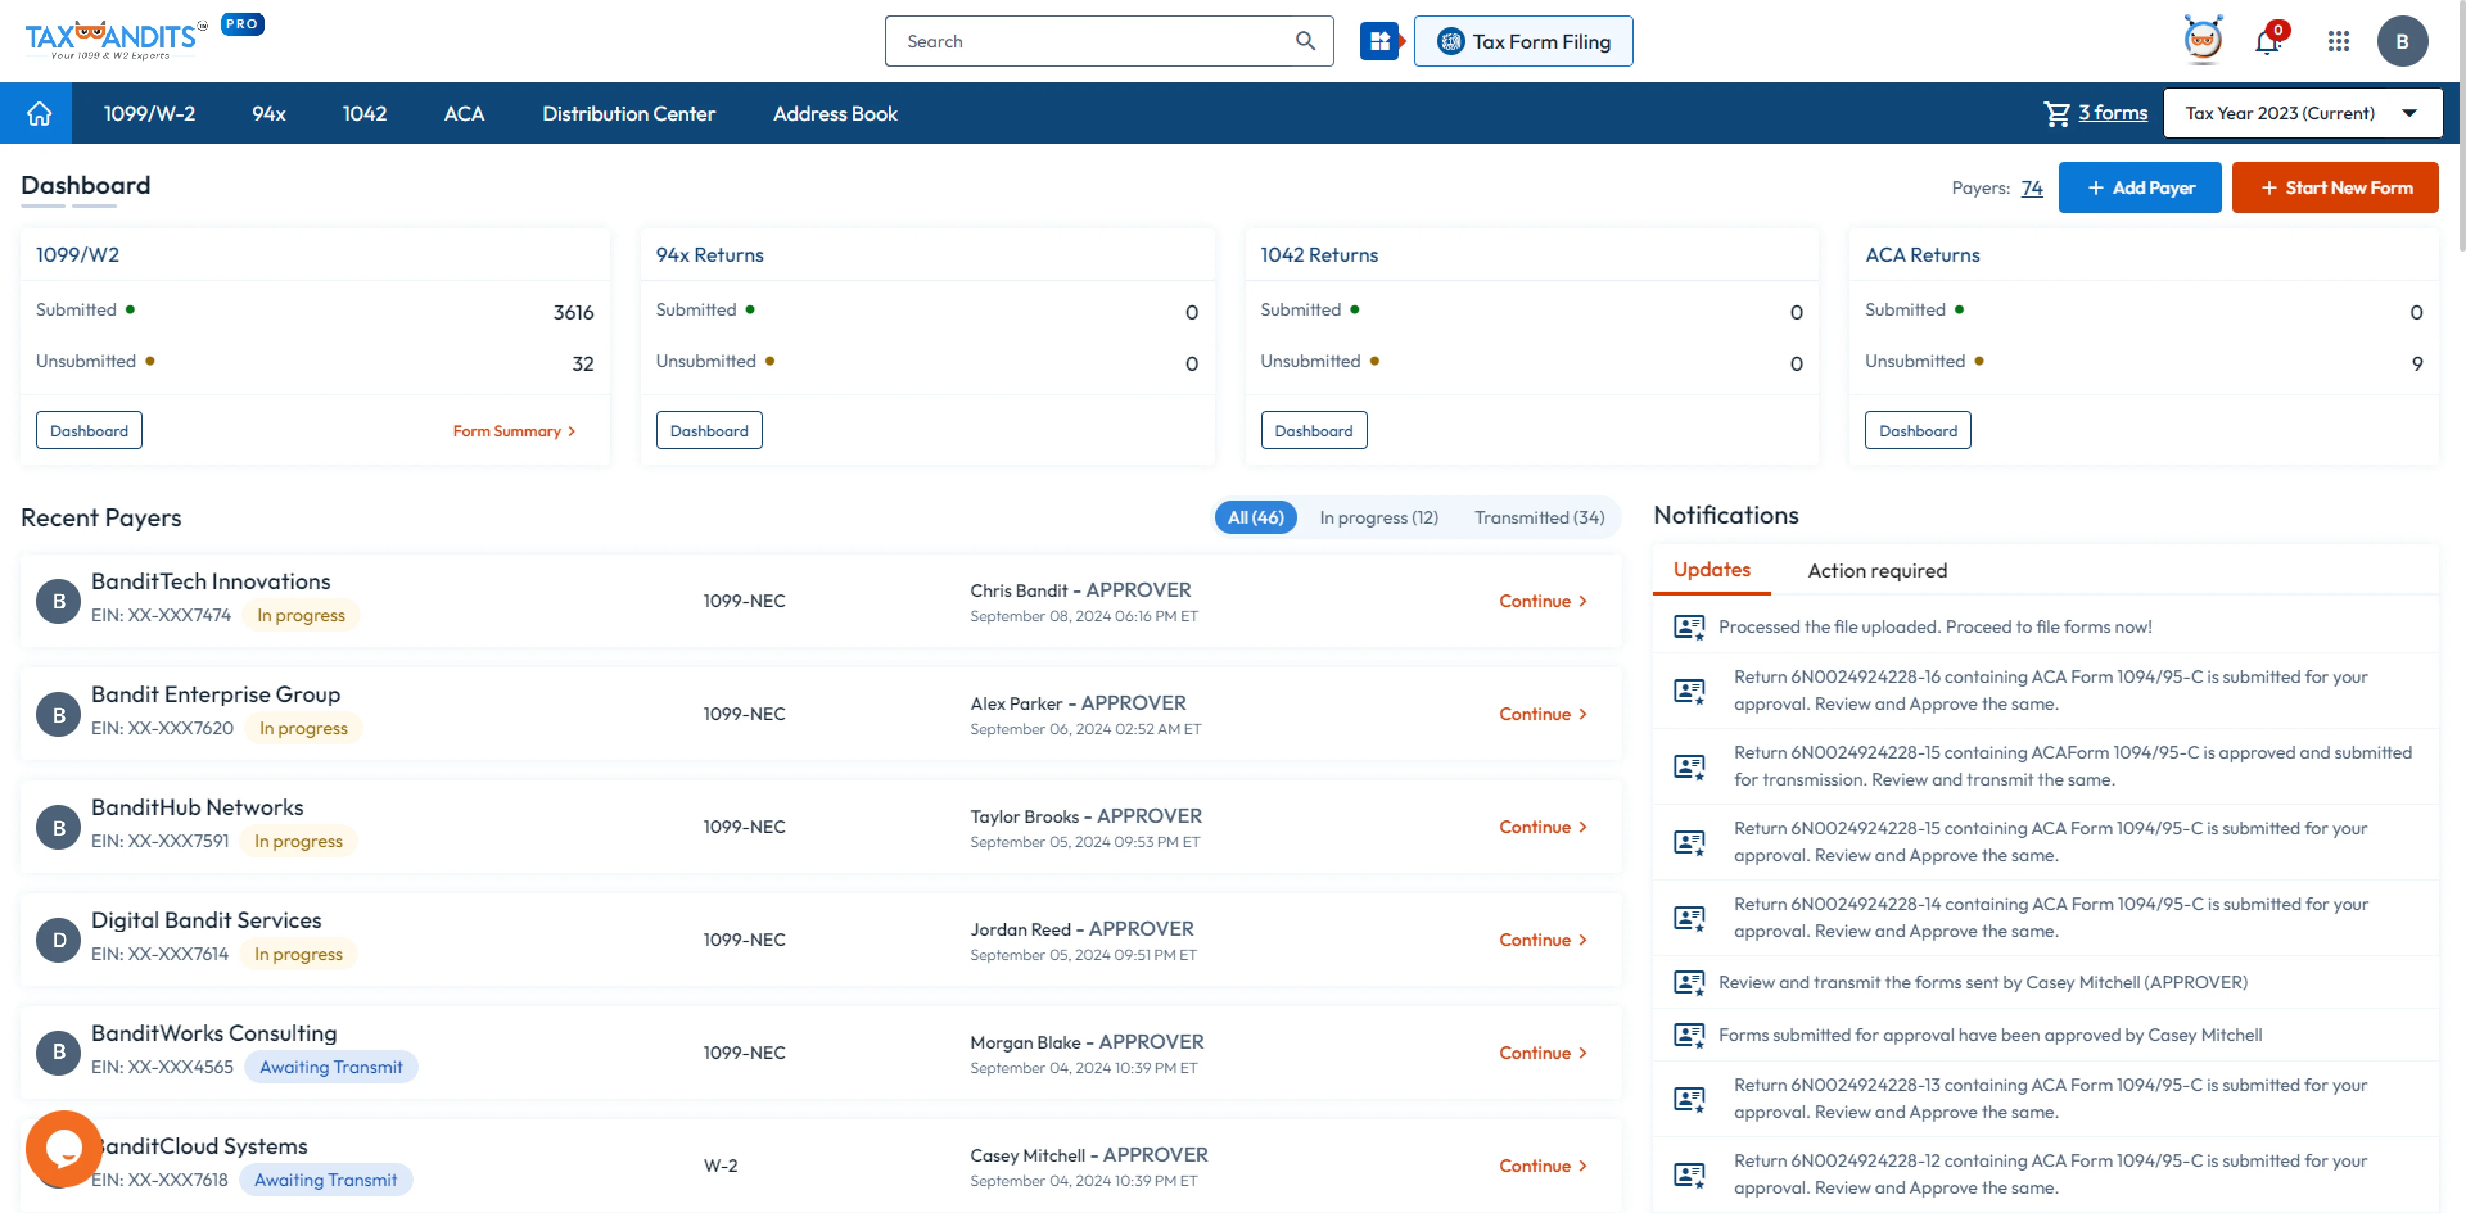Click the home icon in navigation bar
2466x1213 pixels.
coord(39,113)
